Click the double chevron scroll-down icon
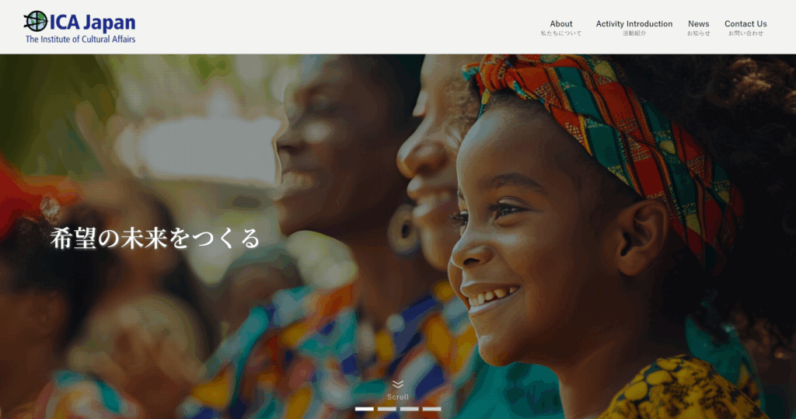 coord(398,385)
